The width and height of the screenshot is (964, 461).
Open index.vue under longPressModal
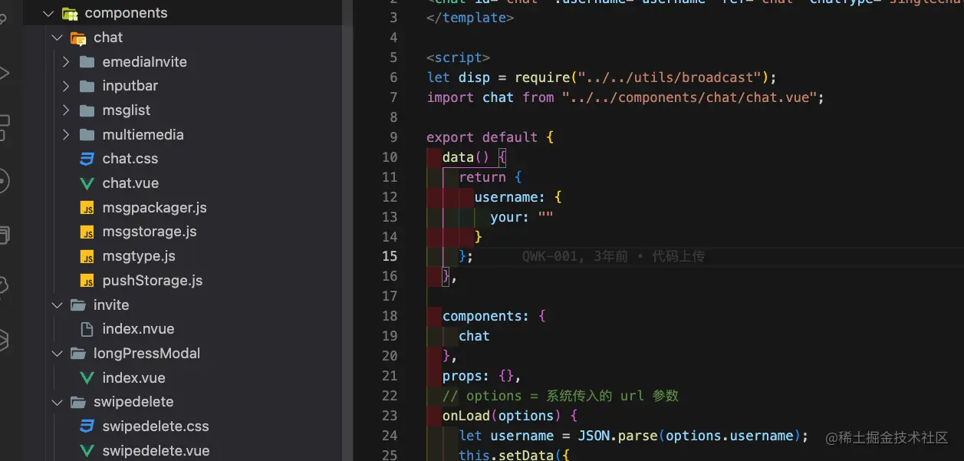tap(133, 378)
